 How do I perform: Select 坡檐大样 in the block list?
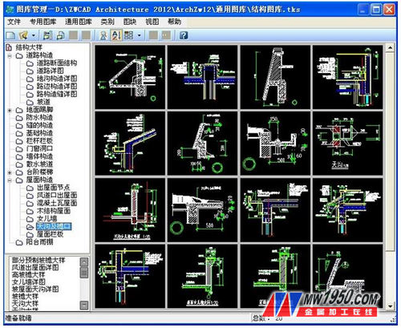(25, 297)
